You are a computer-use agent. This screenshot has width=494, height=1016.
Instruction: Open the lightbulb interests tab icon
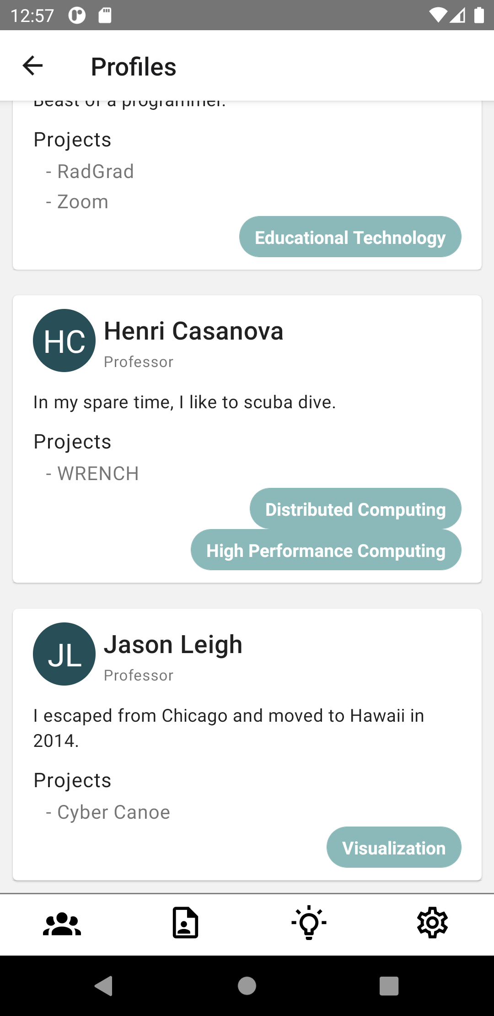(x=309, y=923)
